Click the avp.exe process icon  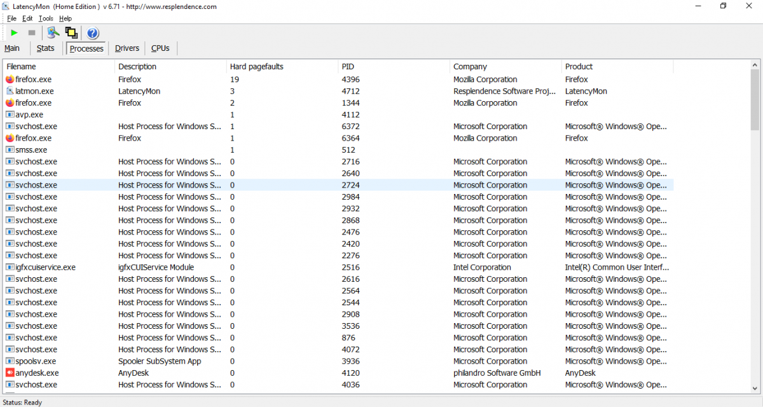pos(10,114)
